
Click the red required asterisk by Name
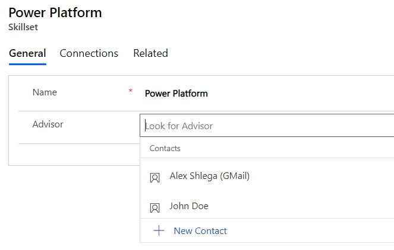130,91
